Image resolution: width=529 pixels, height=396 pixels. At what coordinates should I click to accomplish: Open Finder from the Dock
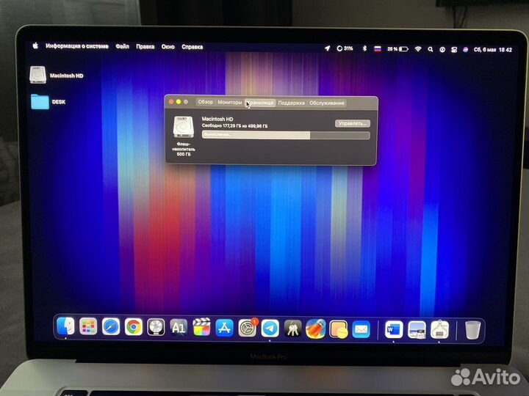pos(65,326)
